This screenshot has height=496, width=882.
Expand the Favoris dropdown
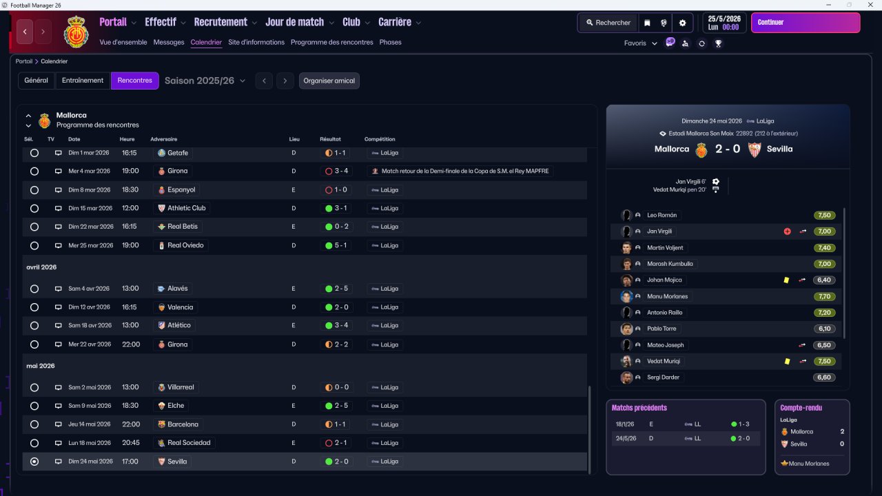click(x=641, y=43)
